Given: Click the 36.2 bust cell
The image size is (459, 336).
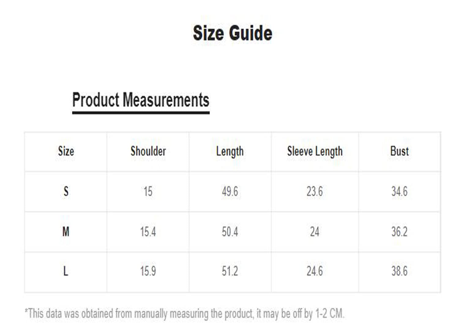Looking at the screenshot, I should tap(399, 232).
